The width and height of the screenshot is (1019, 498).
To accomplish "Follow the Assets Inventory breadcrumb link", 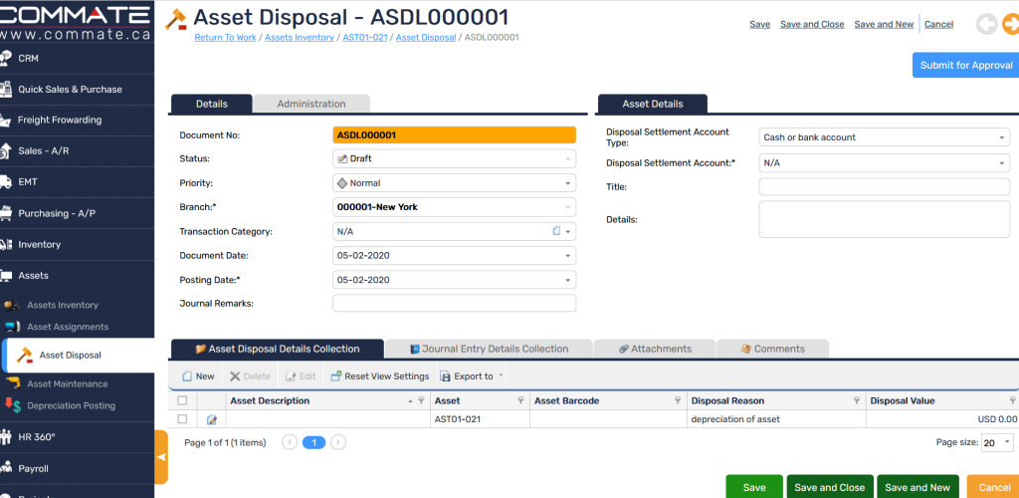I will tap(300, 38).
